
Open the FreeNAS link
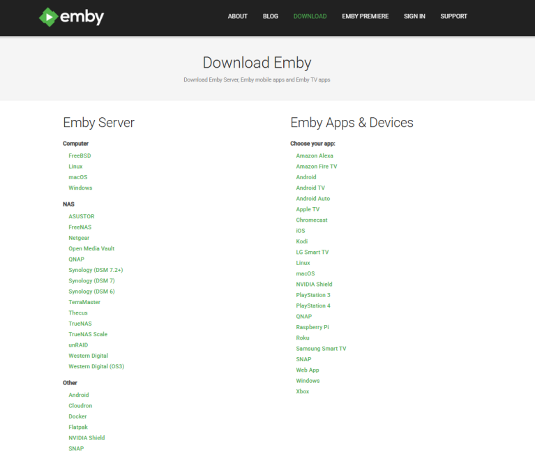click(80, 227)
